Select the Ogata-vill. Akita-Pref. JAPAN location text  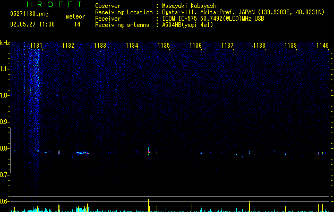(243, 12)
